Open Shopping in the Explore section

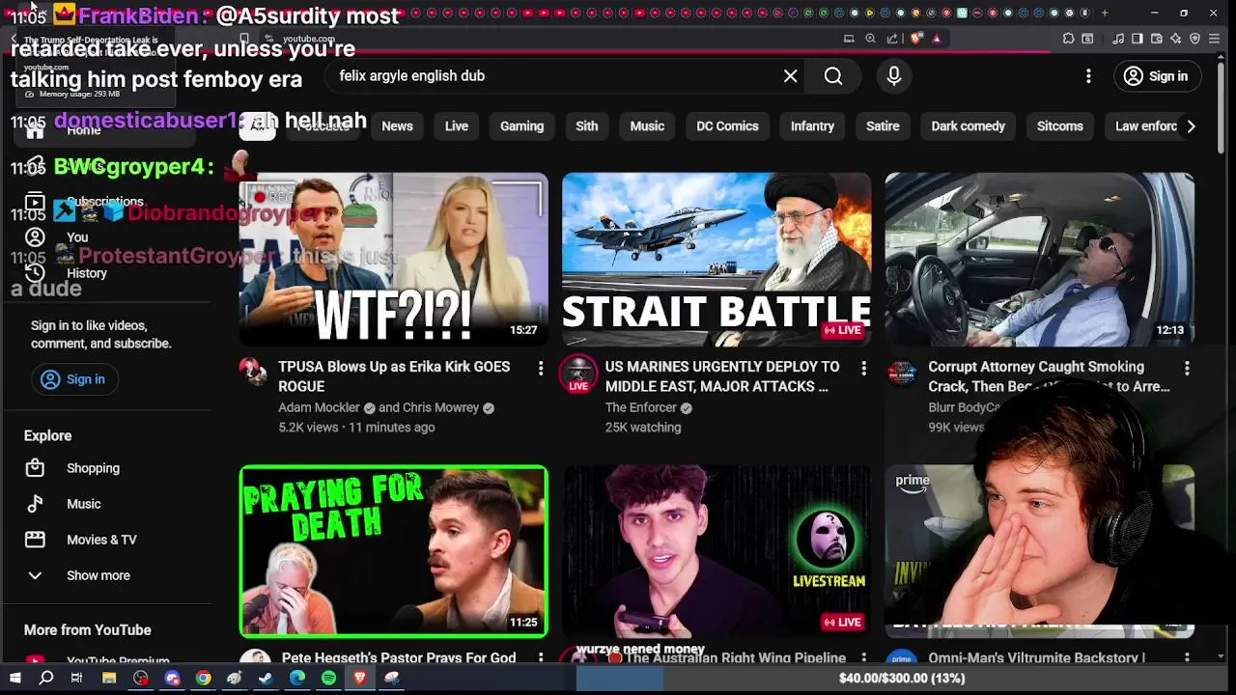point(93,468)
